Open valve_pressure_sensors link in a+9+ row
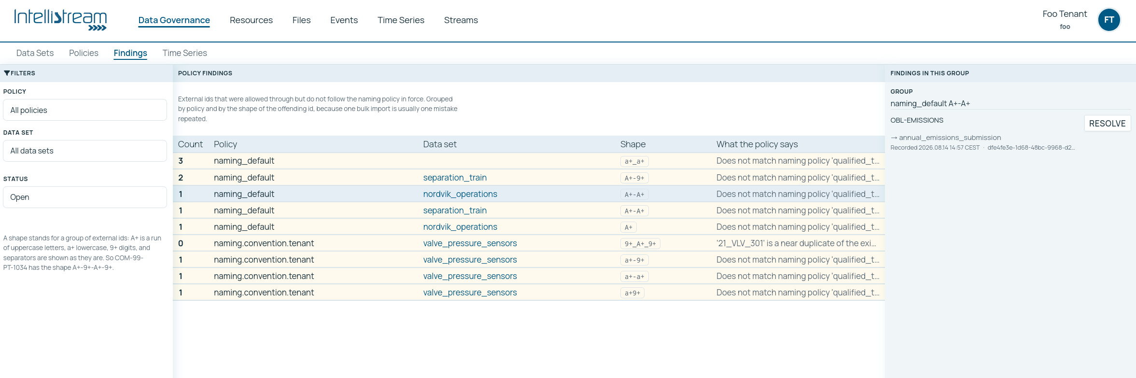 coord(470,292)
